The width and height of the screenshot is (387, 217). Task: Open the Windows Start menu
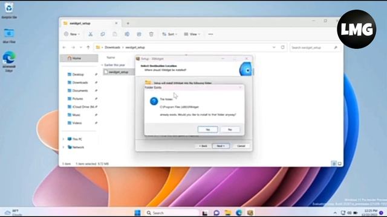[137, 213]
